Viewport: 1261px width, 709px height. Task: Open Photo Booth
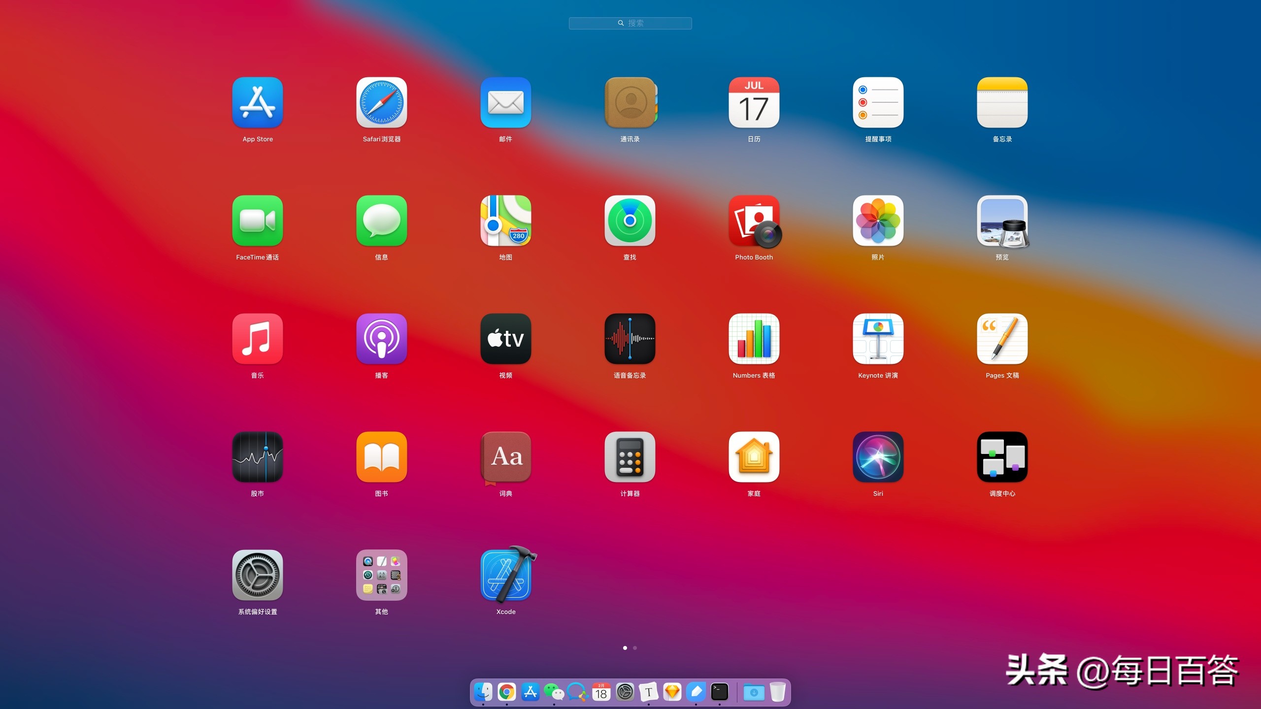coord(754,221)
